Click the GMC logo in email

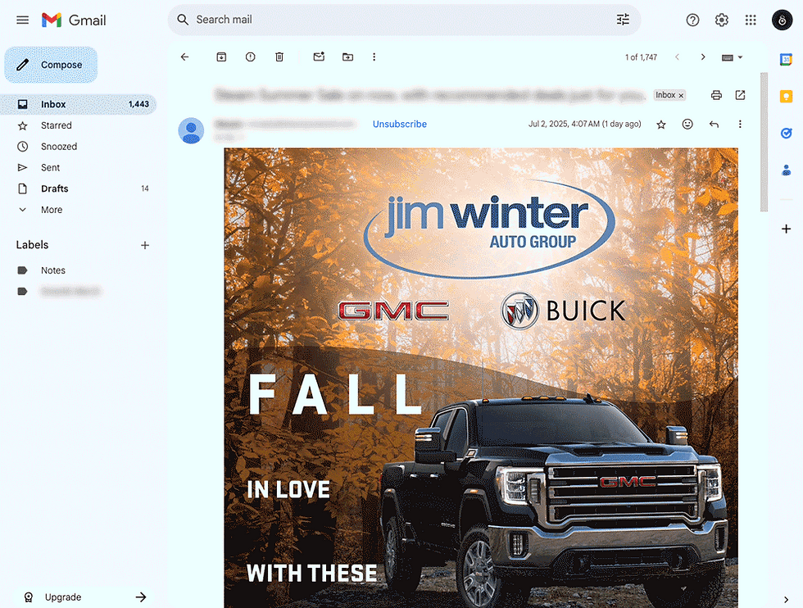pos(393,311)
